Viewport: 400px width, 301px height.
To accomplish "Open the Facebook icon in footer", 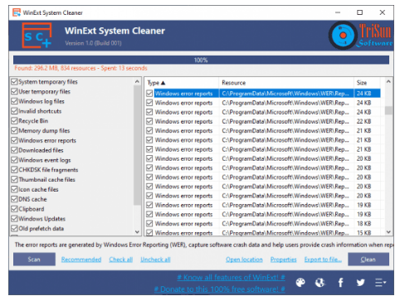I will (x=340, y=283).
